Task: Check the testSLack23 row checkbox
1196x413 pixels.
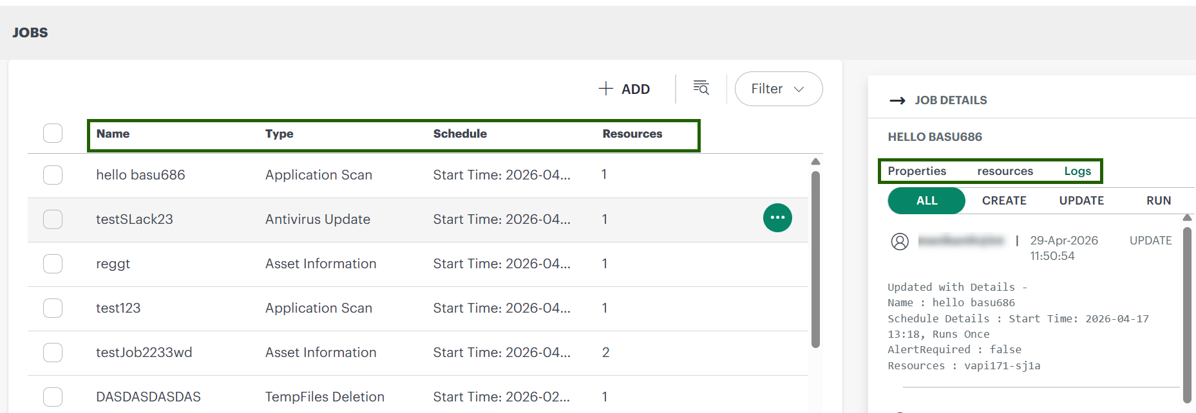Action: 53,219
